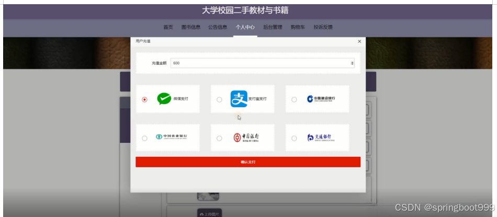This screenshot has height=217, width=497.
Task: Confirm payment with the red 确认支付 button
Action: 248,162
